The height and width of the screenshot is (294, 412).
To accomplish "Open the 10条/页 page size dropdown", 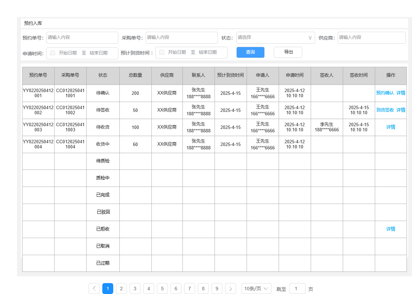I will click(256, 289).
